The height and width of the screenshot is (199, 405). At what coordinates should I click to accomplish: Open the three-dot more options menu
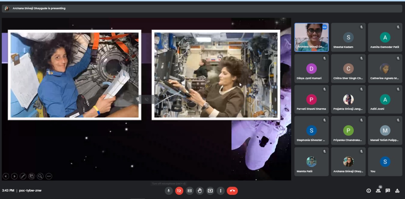point(221,191)
